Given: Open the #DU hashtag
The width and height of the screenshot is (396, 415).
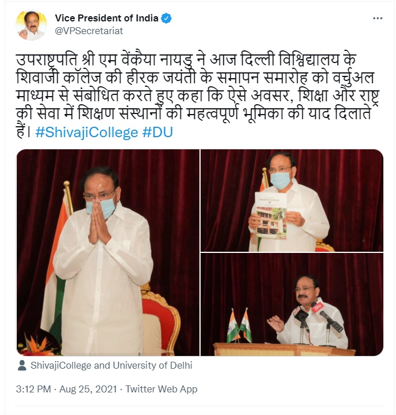Looking at the screenshot, I should 158,133.
